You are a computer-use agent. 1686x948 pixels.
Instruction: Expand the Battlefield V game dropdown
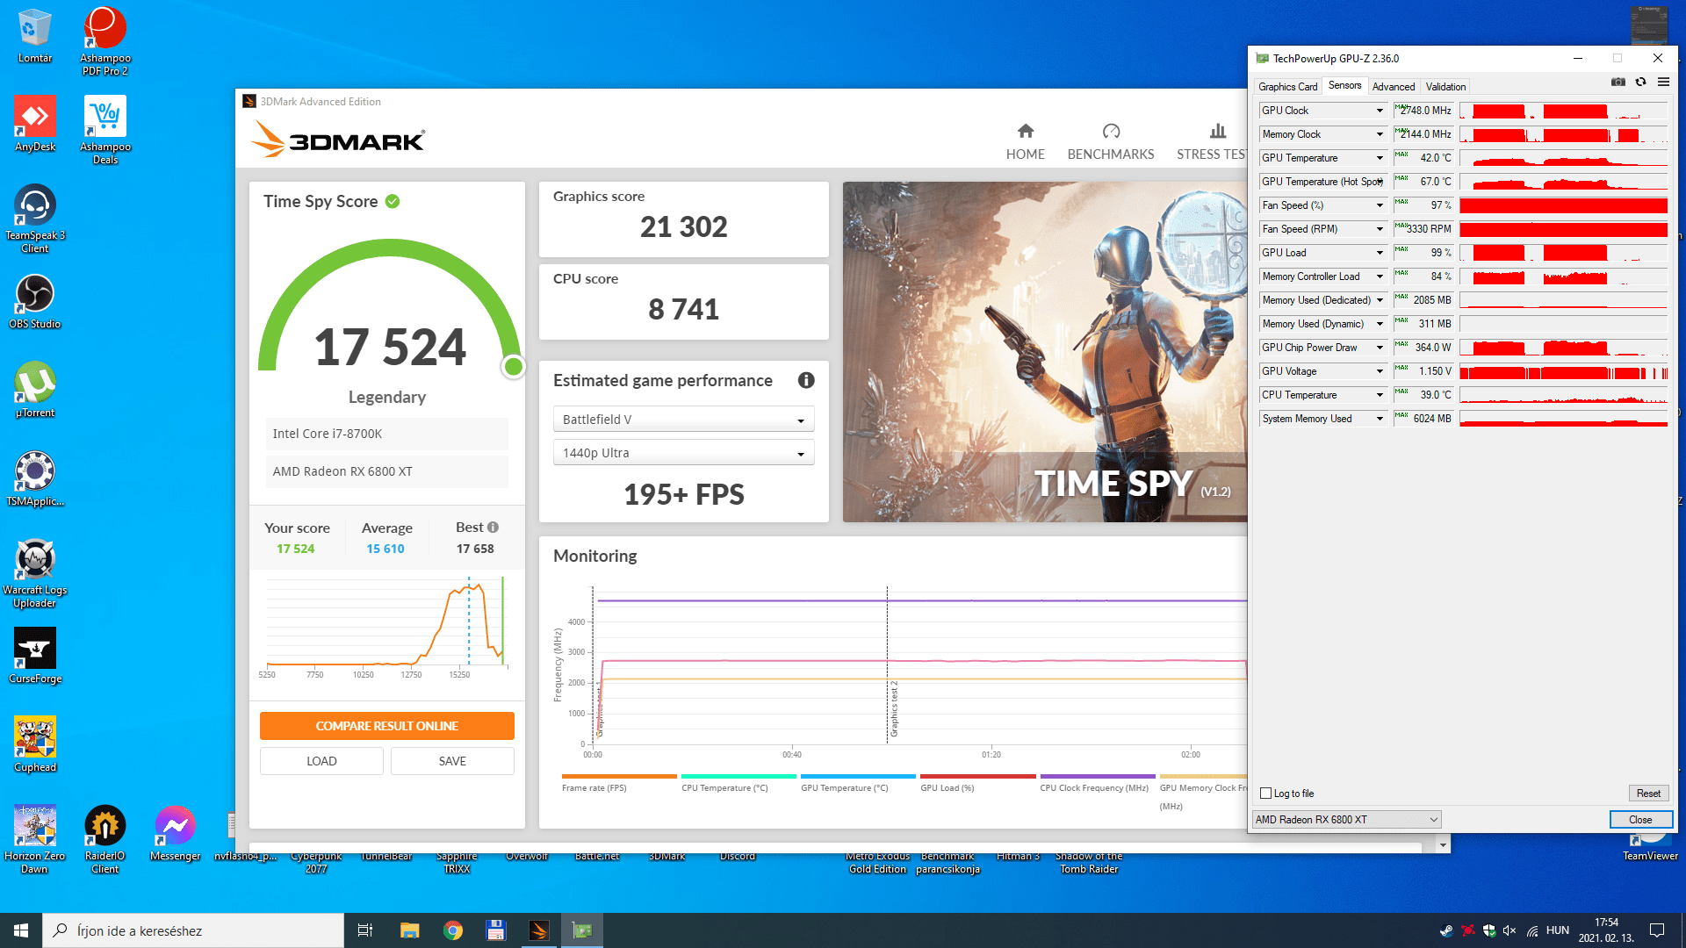tap(683, 420)
